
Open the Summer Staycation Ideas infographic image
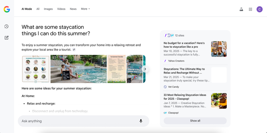point(36,69)
